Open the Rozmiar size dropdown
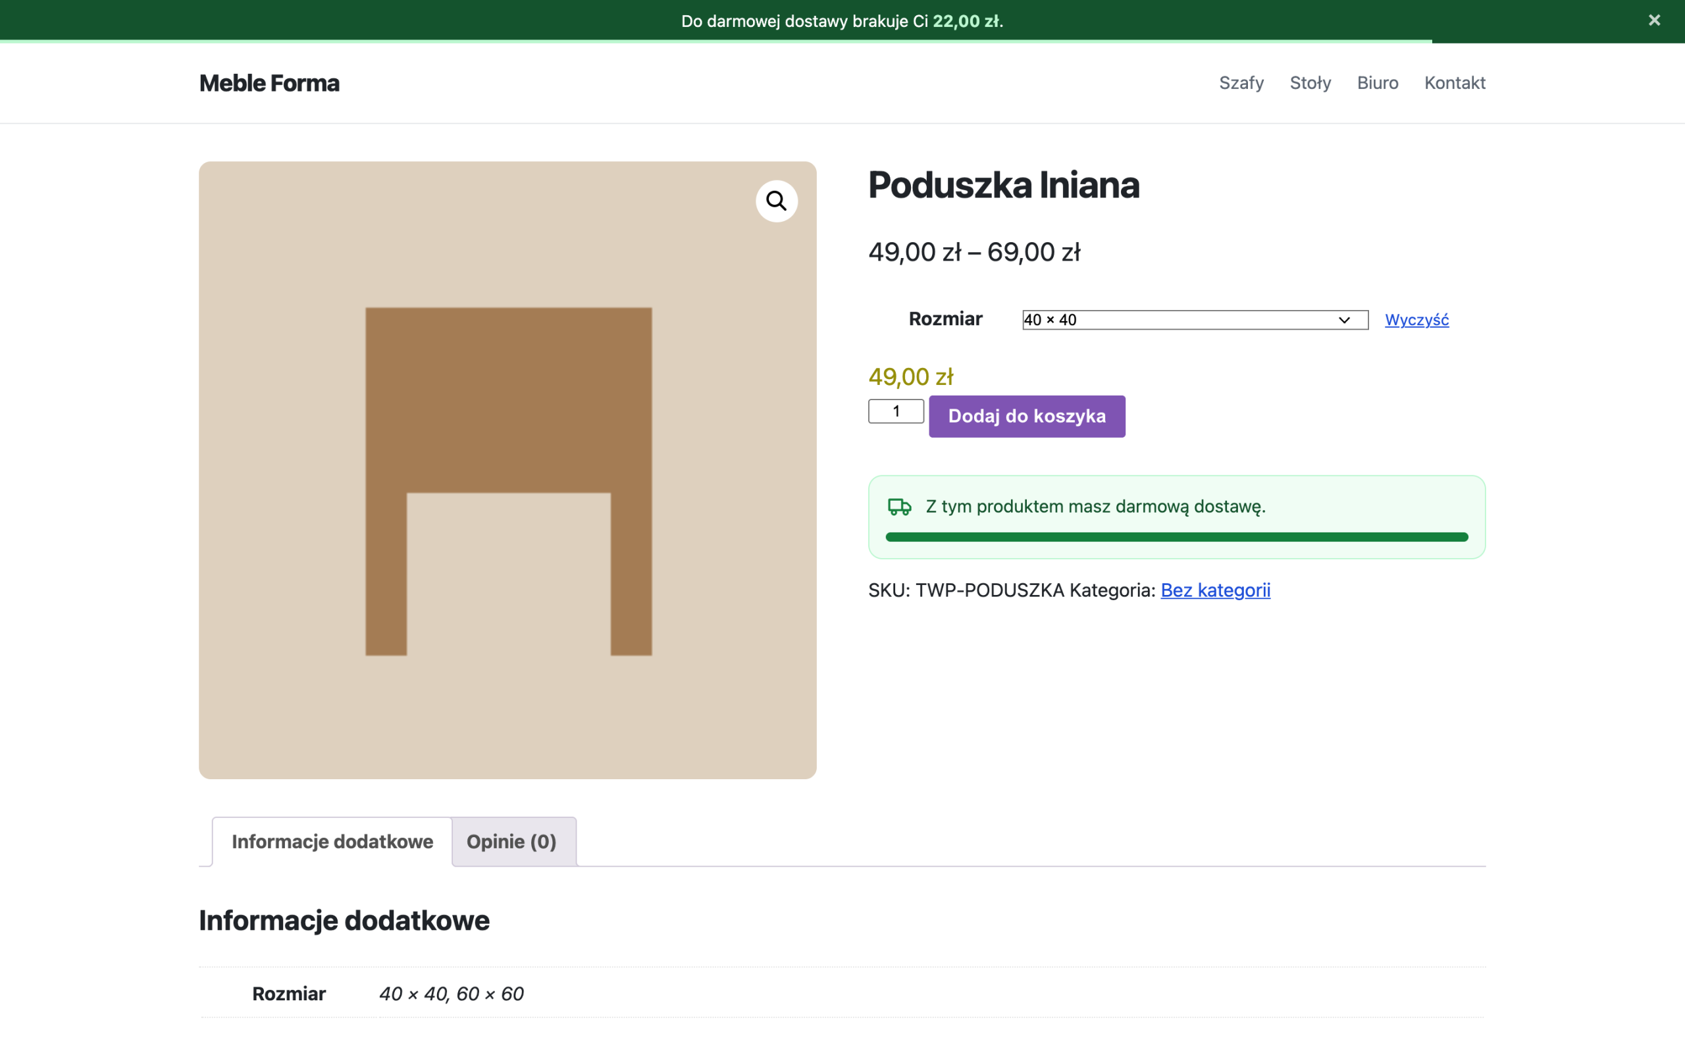 click(x=1195, y=320)
